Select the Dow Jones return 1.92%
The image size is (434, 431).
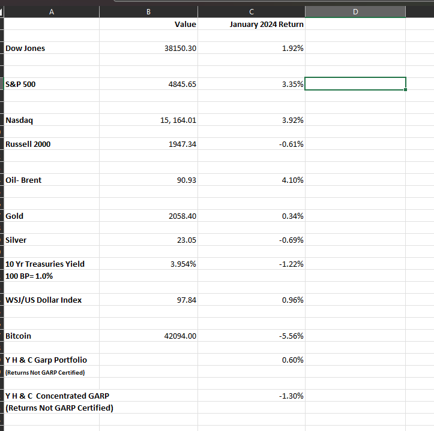coord(252,48)
